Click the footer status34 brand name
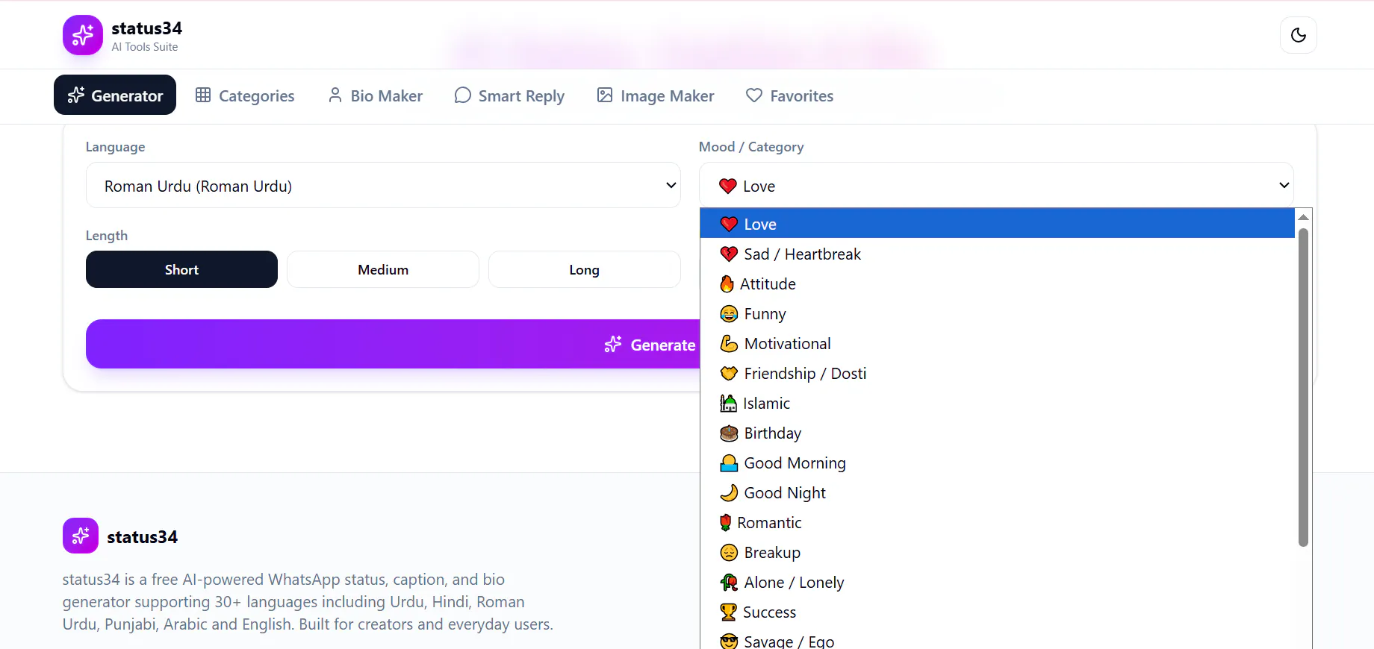Image resolution: width=1374 pixels, height=649 pixels. pyautogui.click(x=142, y=537)
